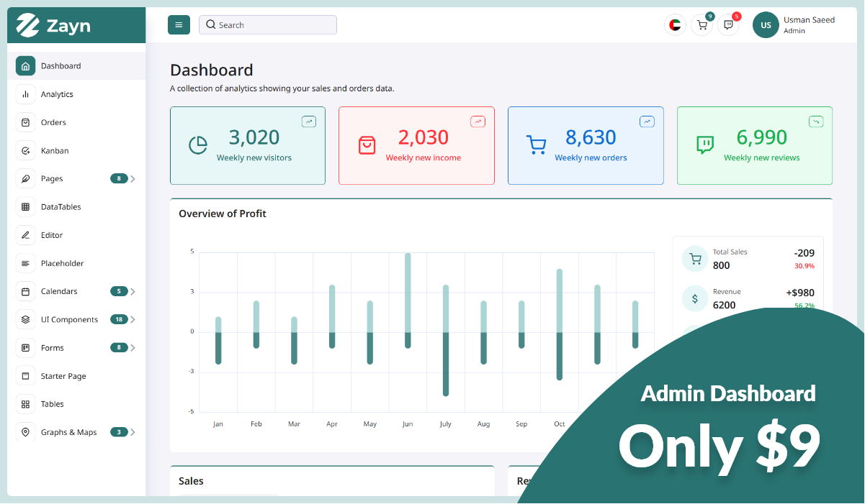
Task: Open the Tables section from the sidebar
Action: [52, 403]
